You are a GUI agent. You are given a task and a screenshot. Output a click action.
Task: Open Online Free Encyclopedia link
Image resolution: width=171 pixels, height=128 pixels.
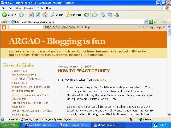(32, 113)
